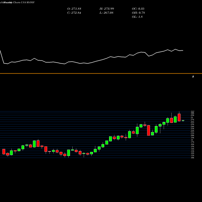This screenshot has height=202, width=202.
Task: Click the low price value L: 267.08
Action: [x=106, y=13]
